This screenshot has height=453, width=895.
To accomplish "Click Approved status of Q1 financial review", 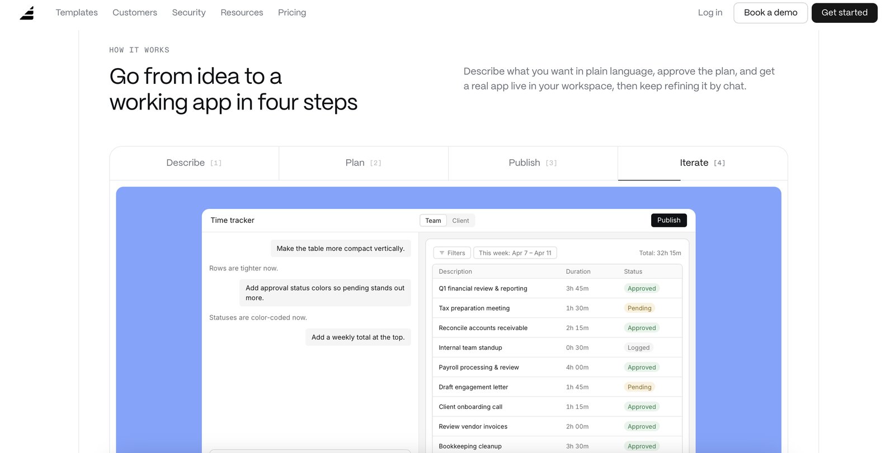I will click(x=642, y=288).
